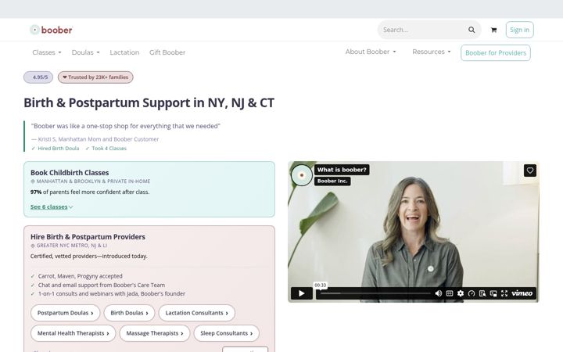The width and height of the screenshot is (563, 352).
Task: Select Postpartum Doulas pill
Action: tap(66, 313)
